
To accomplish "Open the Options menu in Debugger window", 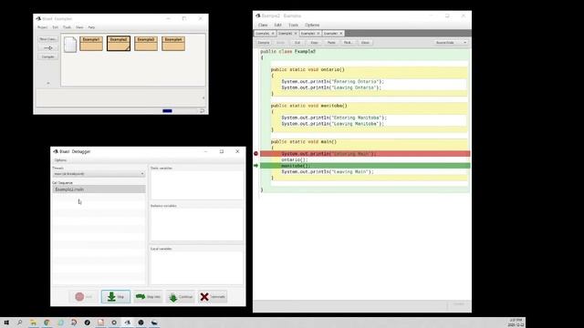I will click(60, 160).
